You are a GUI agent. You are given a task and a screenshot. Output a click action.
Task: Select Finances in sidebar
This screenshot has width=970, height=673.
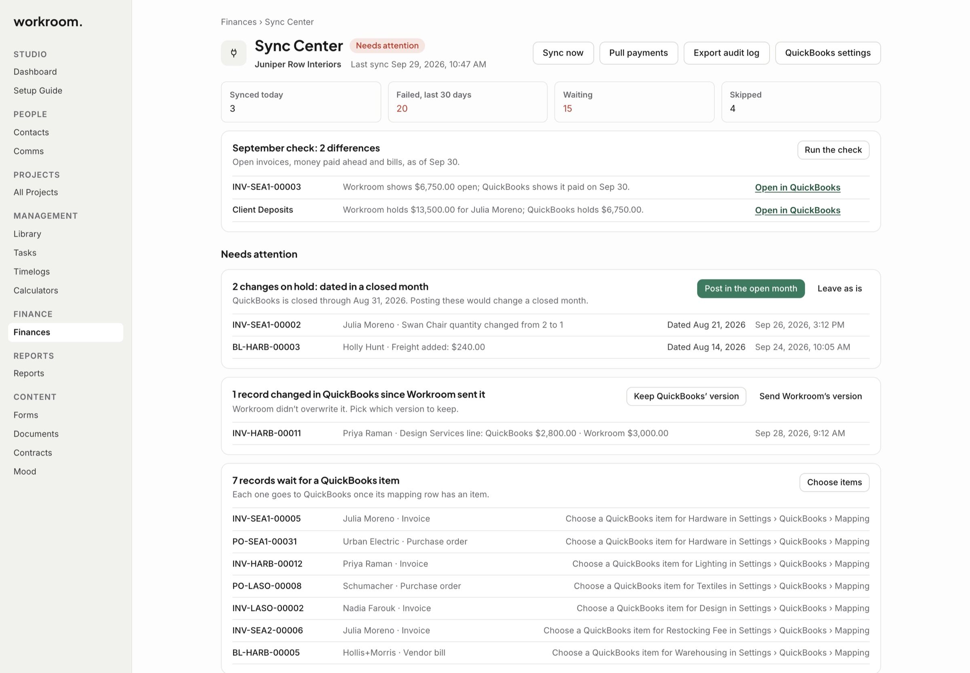[x=65, y=332]
